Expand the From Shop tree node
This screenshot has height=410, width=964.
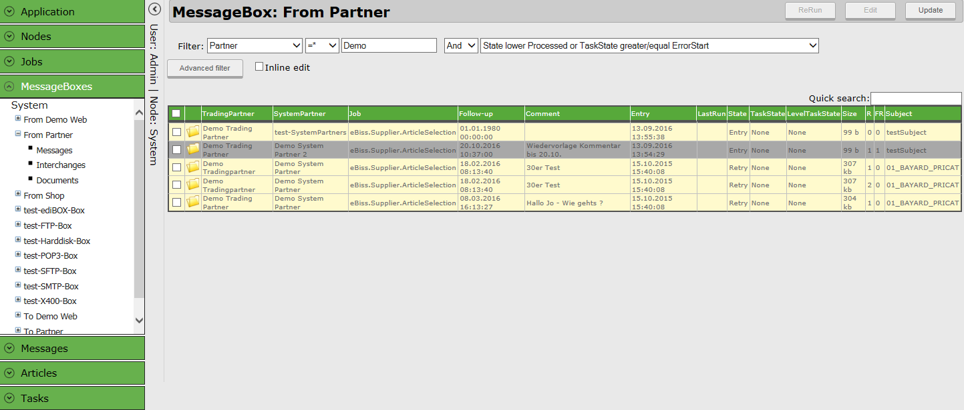(x=18, y=195)
